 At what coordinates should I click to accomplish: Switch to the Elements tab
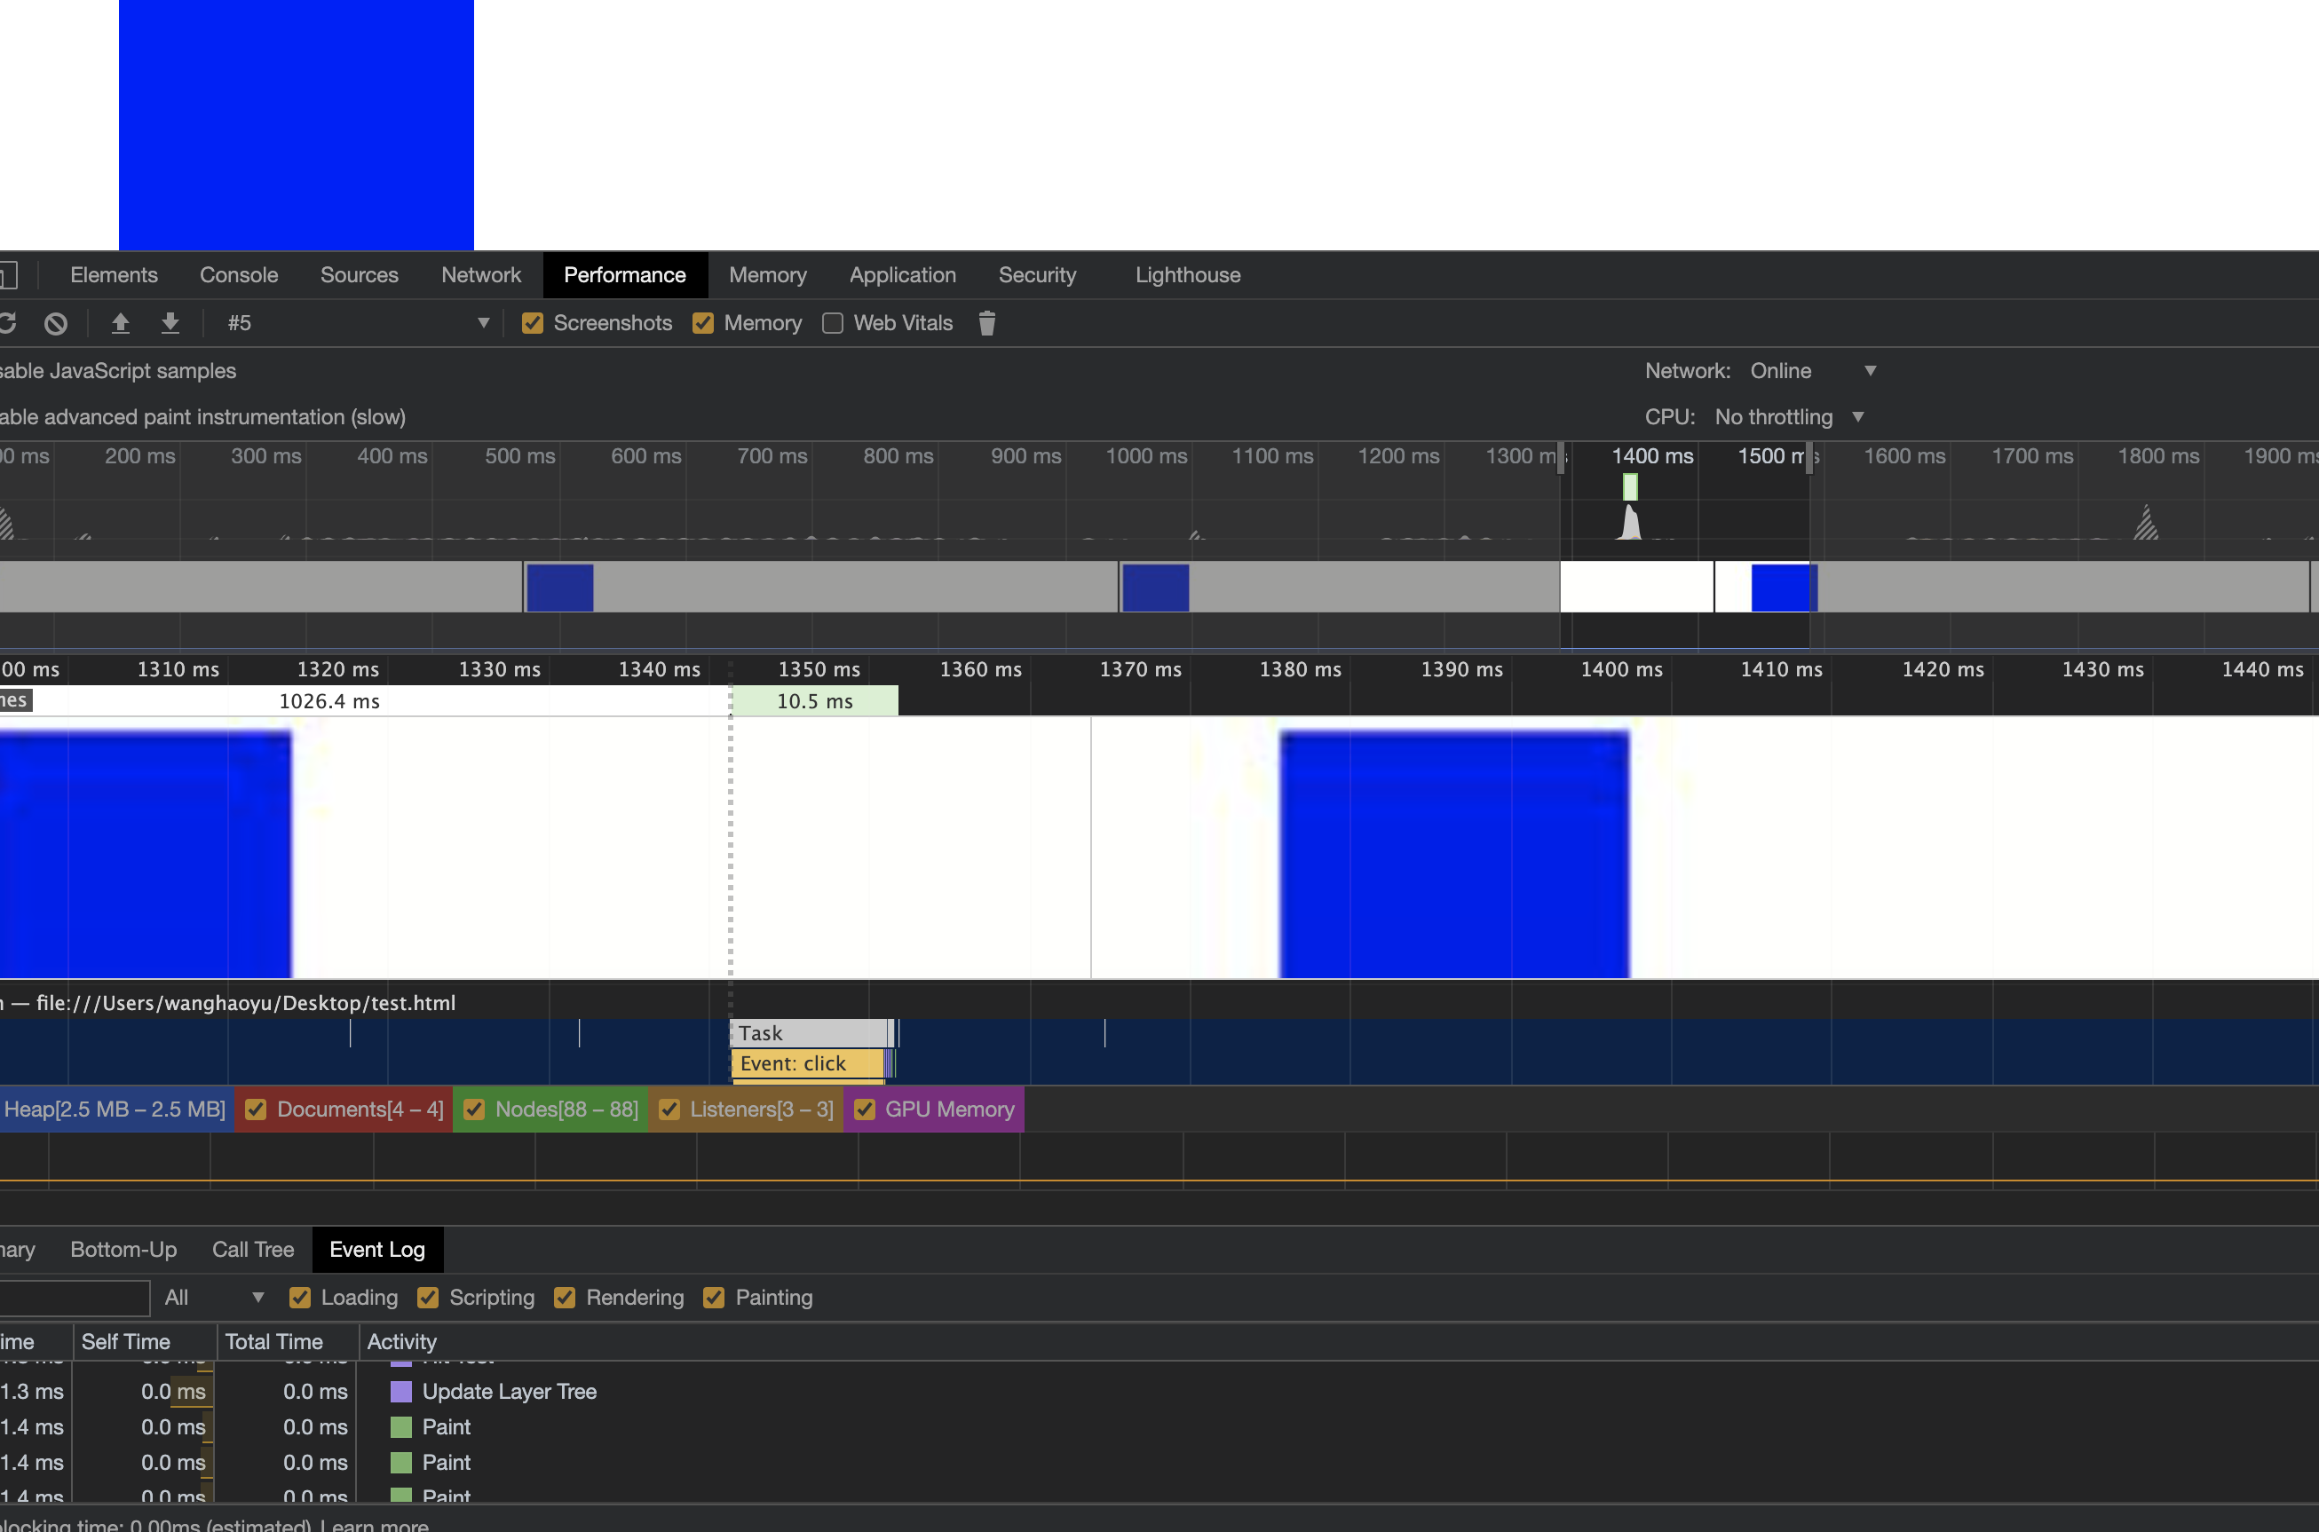click(x=114, y=275)
